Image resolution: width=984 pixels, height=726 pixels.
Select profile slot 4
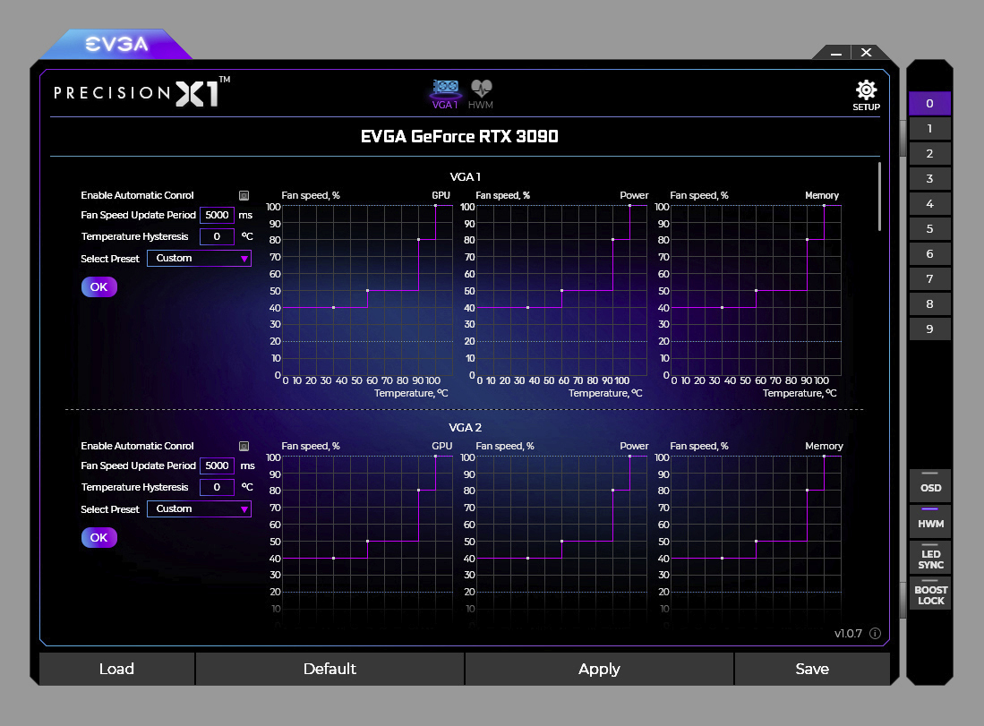pos(929,204)
